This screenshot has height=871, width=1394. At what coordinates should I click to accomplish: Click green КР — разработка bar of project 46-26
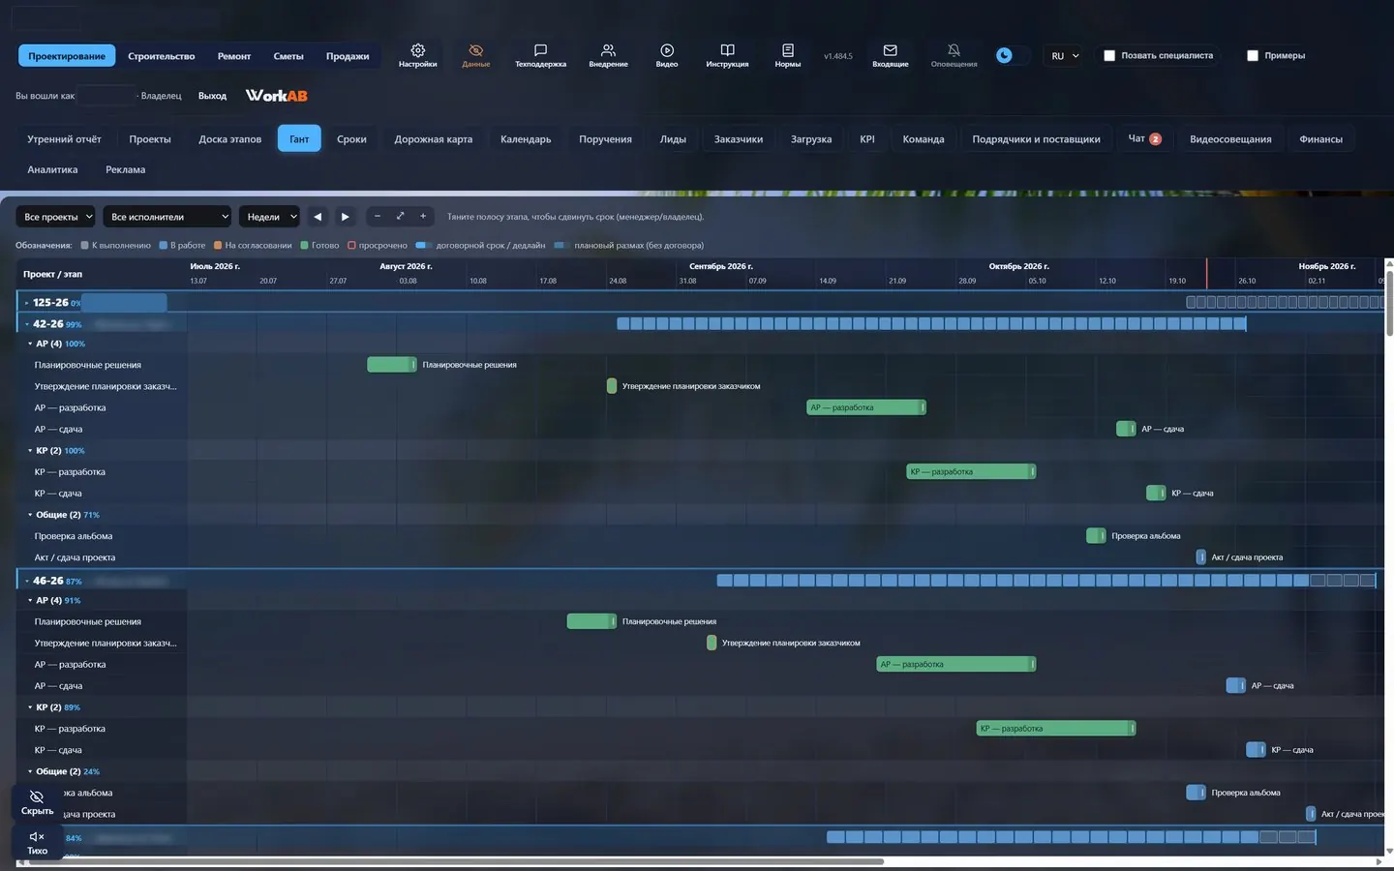(x=1055, y=729)
